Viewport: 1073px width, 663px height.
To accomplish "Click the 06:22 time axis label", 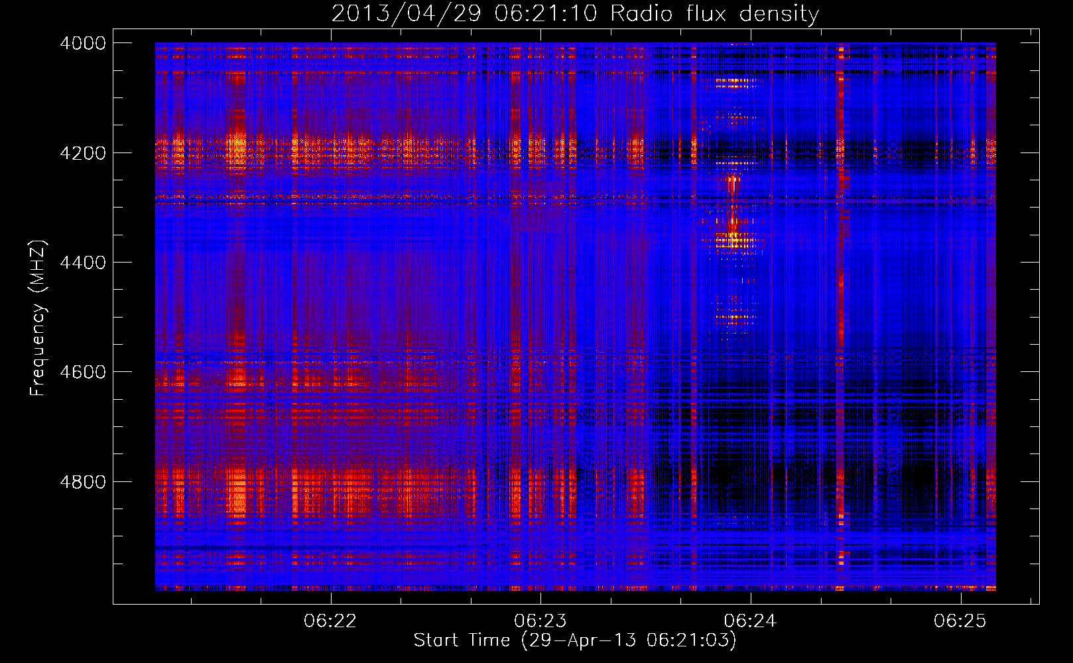I will [x=330, y=621].
